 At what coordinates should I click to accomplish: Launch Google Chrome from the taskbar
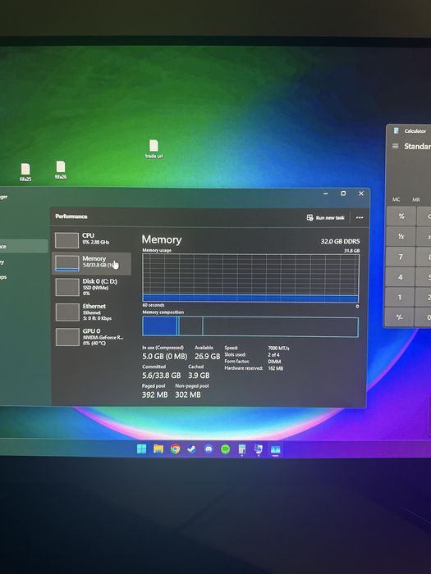tap(175, 449)
